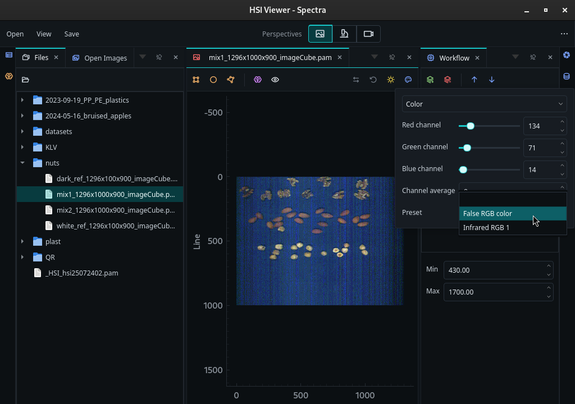Click the brightness sun icon

[x=391, y=80]
